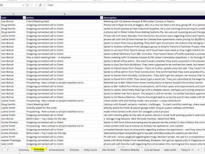Select description 'directly asked for fisher & paykel garage order'
Viewport: 205px width, 154px height.
(154, 108)
